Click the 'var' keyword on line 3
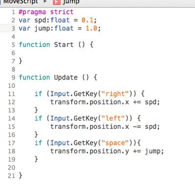195x185 pixels. point(24,29)
